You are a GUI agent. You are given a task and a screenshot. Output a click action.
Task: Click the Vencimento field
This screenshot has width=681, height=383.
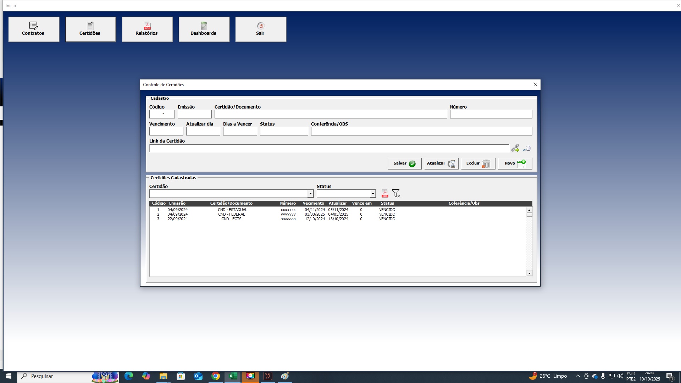coord(166,131)
